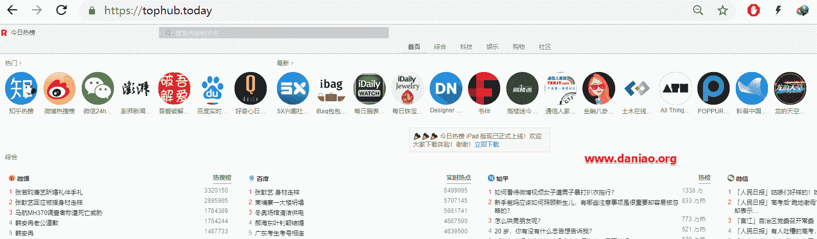Open the 百度 实时热点 link
Viewport: 817px width, 239px height.
(458, 178)
